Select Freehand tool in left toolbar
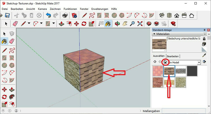Viewport: 211px width, 114px height. click(12, 51)
